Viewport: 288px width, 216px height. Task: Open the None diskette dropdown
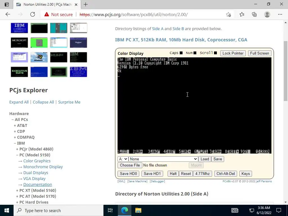pyautogui.click(x=163, y=159)
